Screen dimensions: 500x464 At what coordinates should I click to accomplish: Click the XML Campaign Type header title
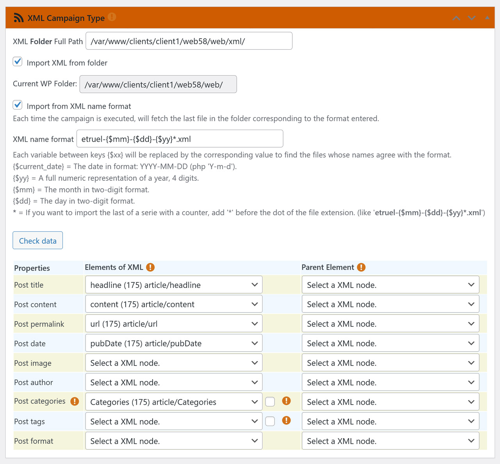pos(66,18)
